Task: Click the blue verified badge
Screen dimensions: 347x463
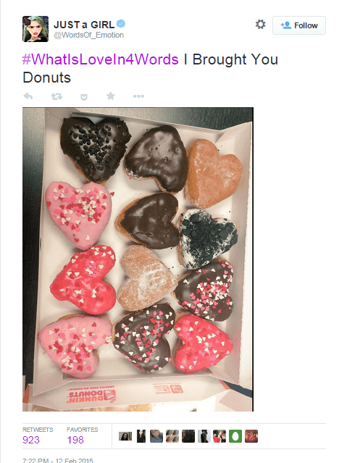Action: tap(120, 23)
